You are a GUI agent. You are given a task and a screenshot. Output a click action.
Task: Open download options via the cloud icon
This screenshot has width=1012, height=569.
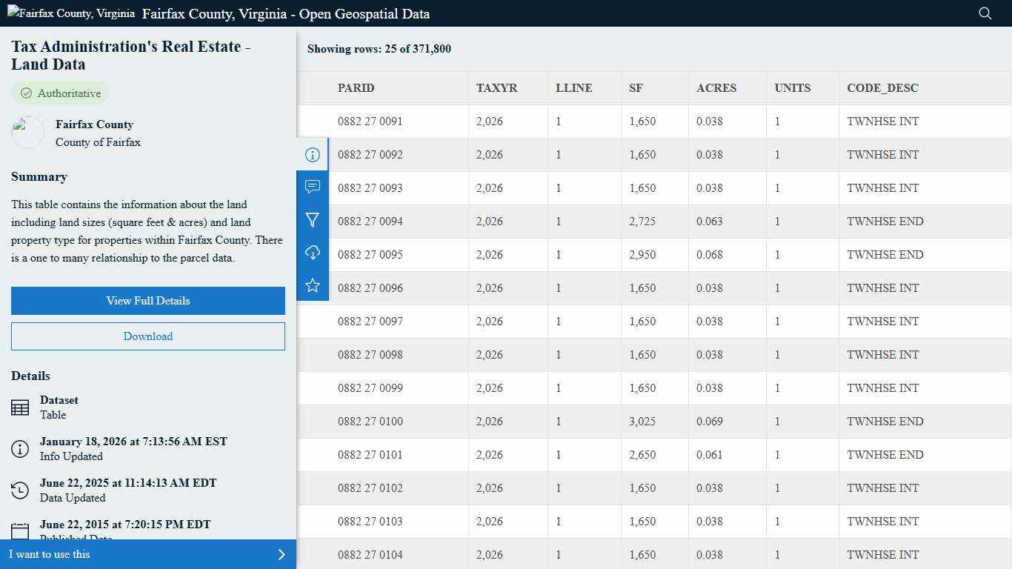tap(312, 253)
